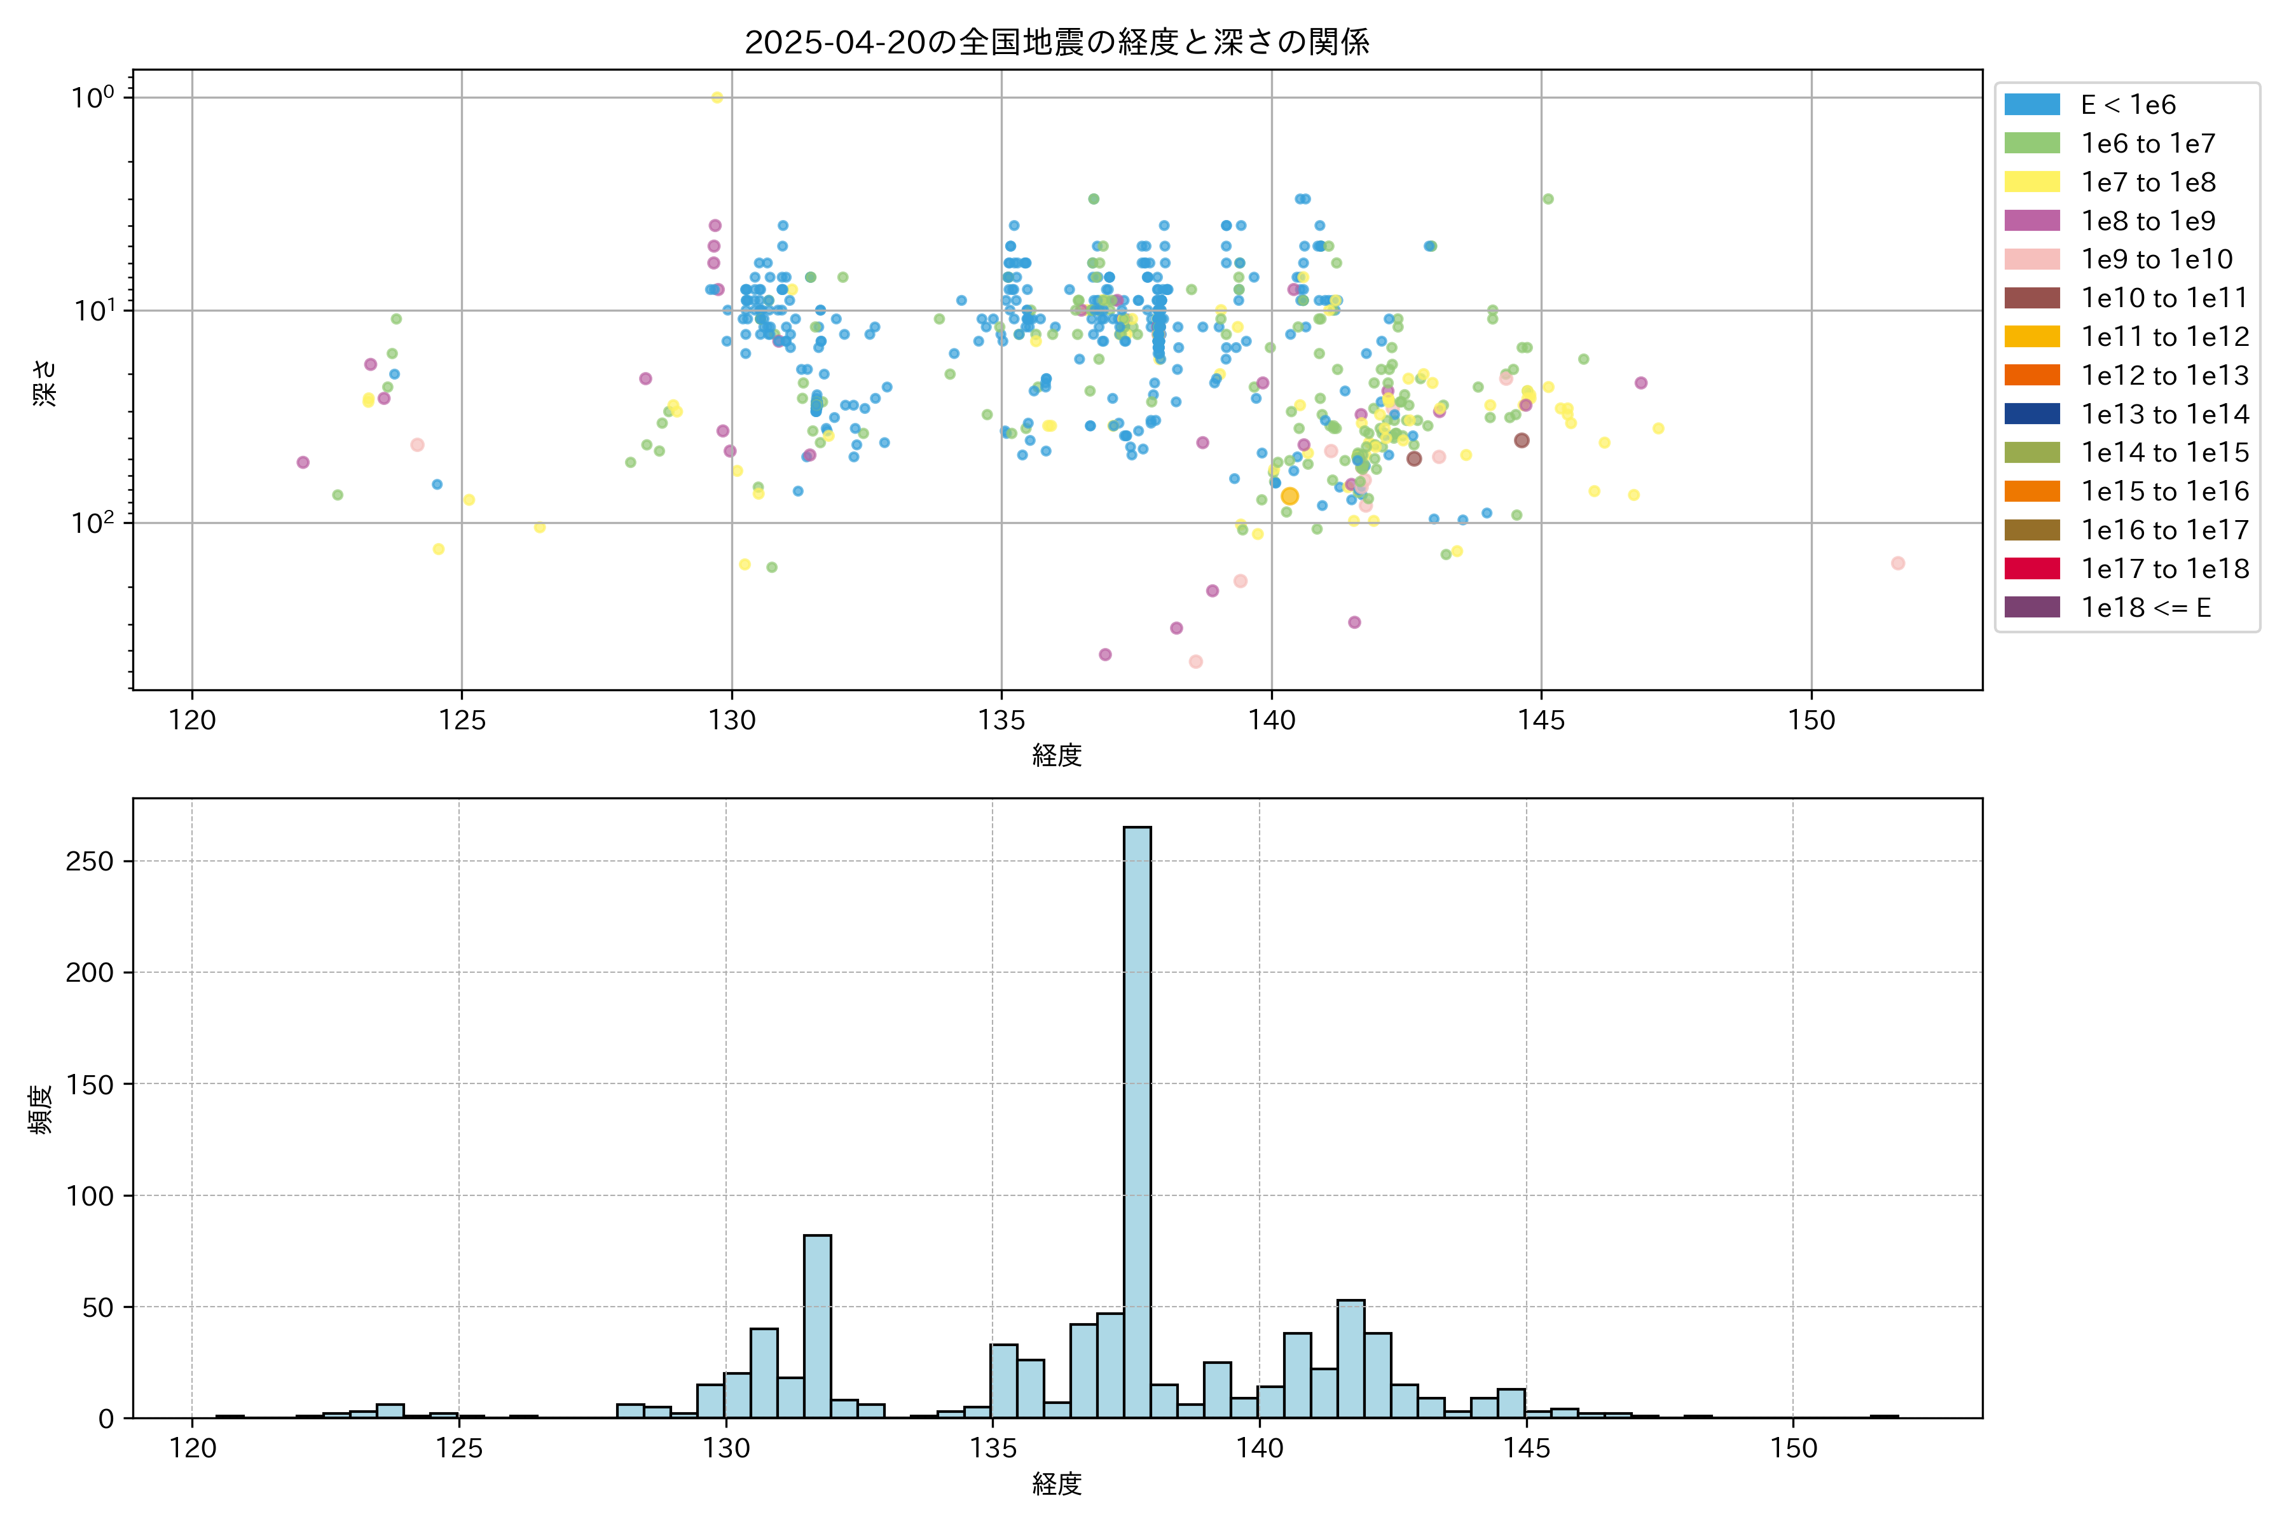Image resolution: width=2289 pixels, height=1526 pixels.
Task: Click the pink '1e9 to 1e10' legend swatch
Action: 2031,259
